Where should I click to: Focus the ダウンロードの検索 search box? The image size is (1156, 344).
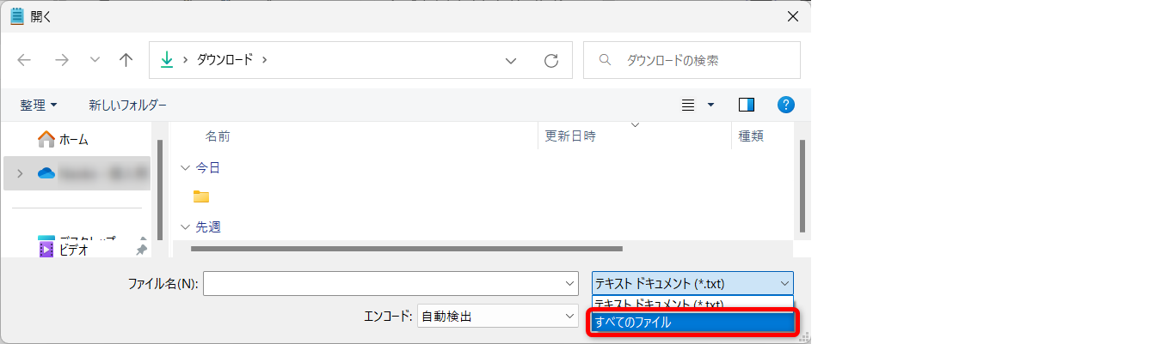click(692, 60)
